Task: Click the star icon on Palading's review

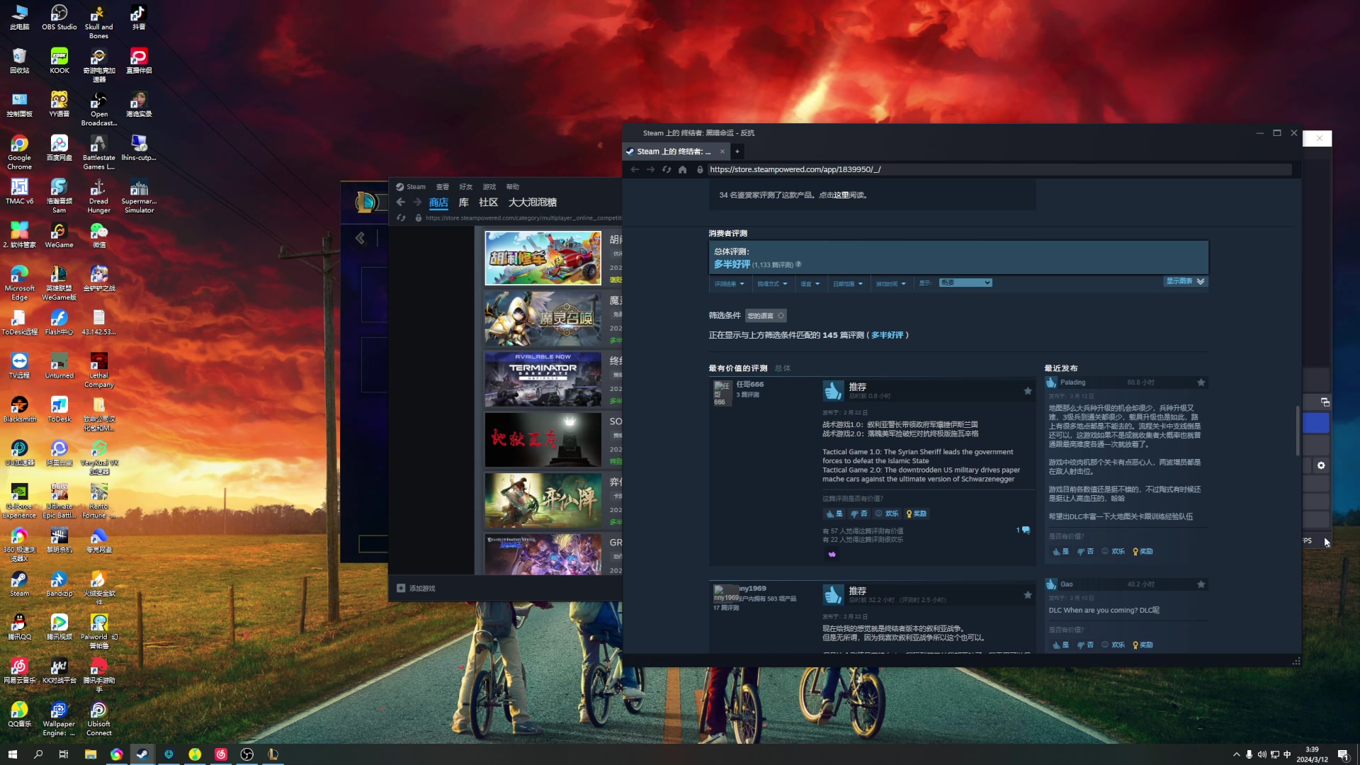Action: 1201,382
